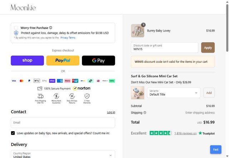Click the green Afterpay loop icon
The width and height of the screenshot is (229, 158).
[91, 81]
